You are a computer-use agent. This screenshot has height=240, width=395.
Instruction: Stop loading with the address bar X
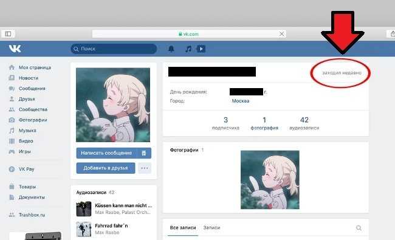(281, 34)
